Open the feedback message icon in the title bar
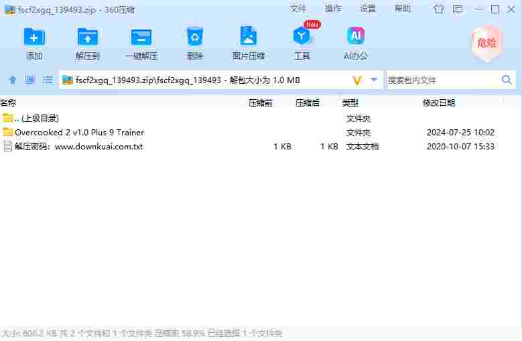This screenshot has width=522, height=341. [458, 9]
